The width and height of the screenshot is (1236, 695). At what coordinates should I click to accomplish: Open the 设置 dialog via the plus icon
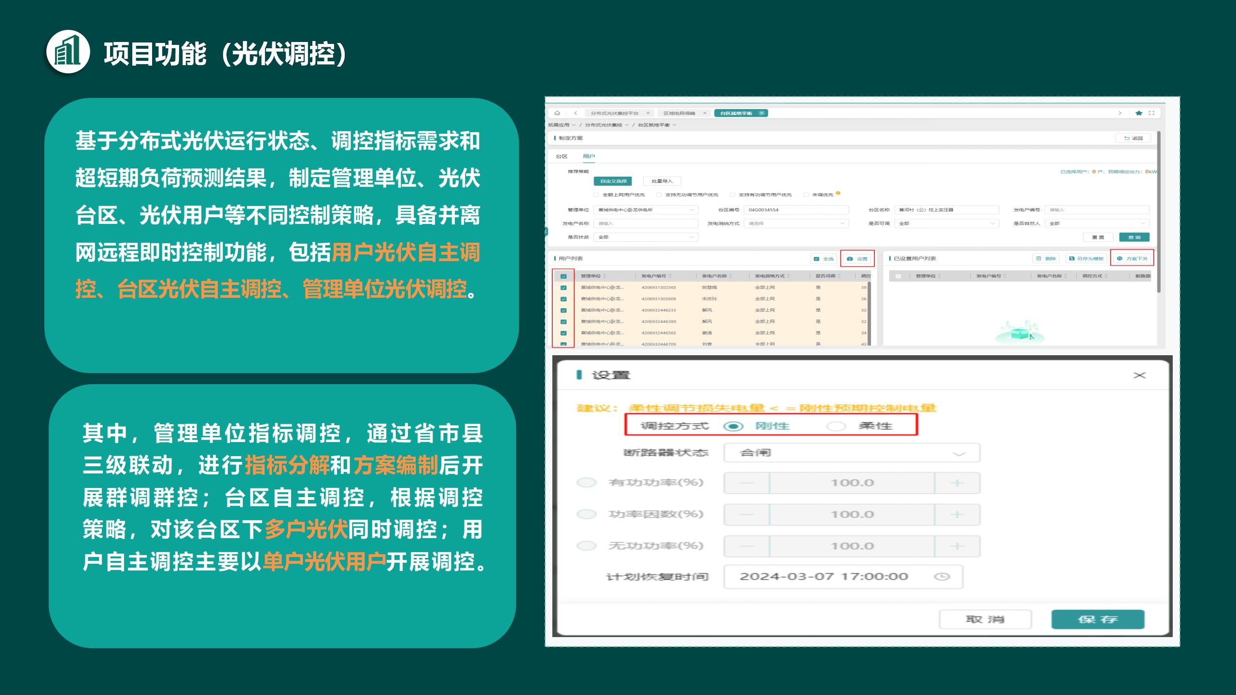tap(849, 259)
